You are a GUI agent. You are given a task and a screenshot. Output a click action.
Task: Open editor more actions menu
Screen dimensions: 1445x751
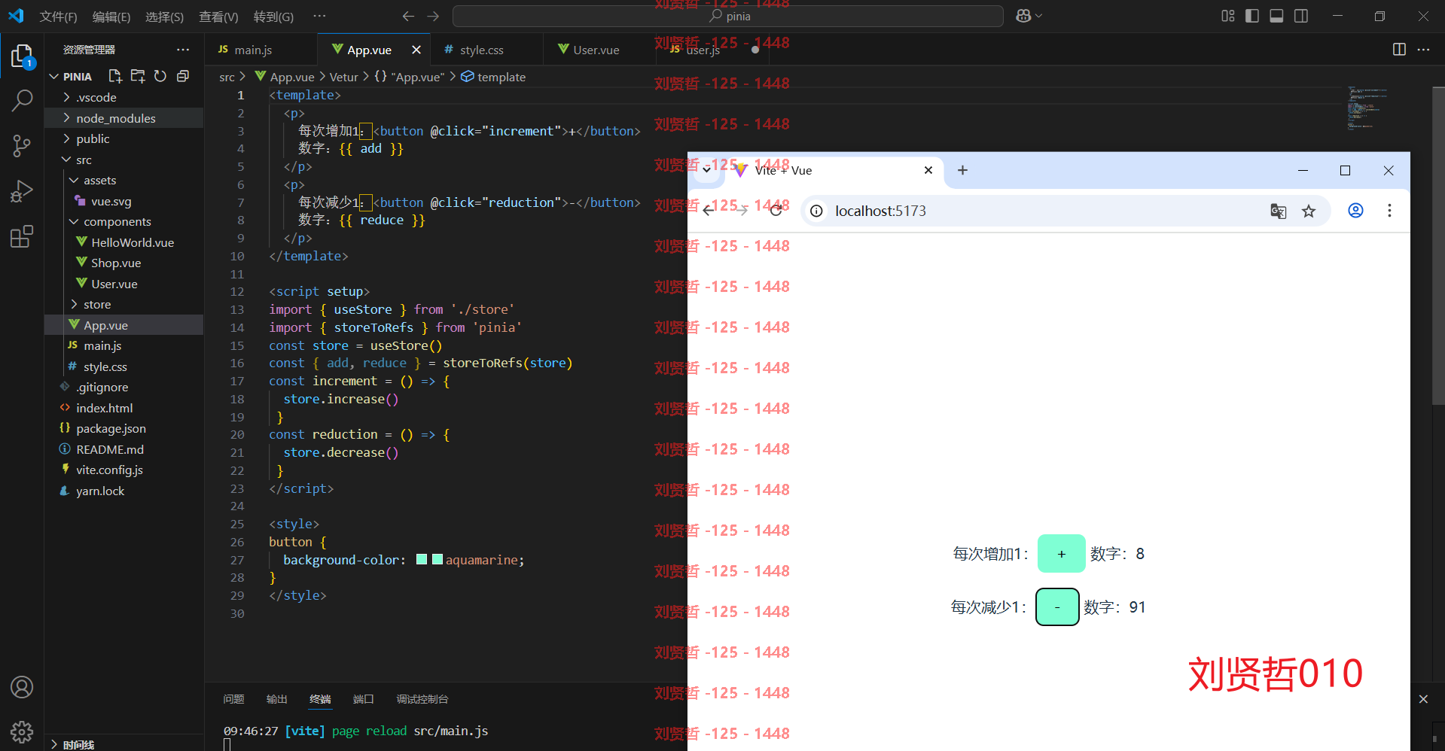pos(1423,50)
